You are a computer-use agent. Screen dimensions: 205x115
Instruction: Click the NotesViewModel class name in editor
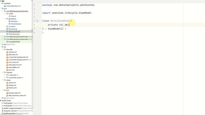(61, 21)
